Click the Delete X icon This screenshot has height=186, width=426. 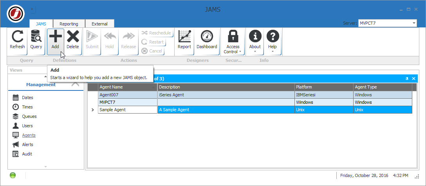click(x=73, y=36)
